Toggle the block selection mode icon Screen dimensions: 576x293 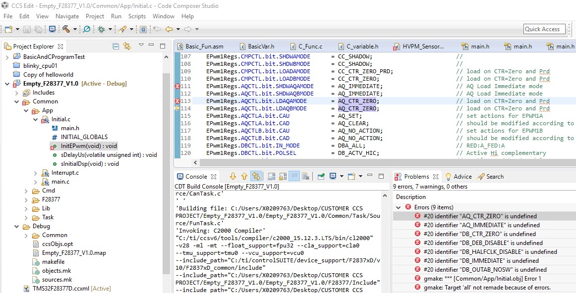[x=143, y=29]
